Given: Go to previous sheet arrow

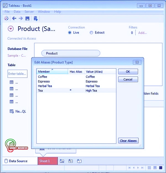Looking at the screenshot, I should 134,168.
